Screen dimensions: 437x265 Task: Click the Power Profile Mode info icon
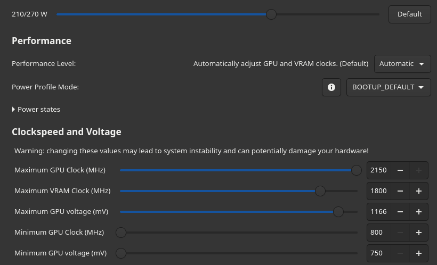click(331, 87)
